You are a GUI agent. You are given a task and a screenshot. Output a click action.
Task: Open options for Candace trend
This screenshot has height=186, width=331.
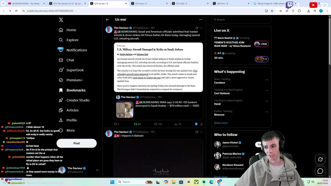pos(267,80)
